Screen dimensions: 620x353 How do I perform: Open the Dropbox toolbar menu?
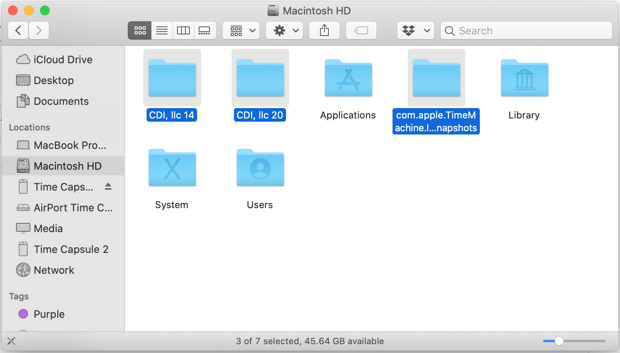click(x=416, y=30)
